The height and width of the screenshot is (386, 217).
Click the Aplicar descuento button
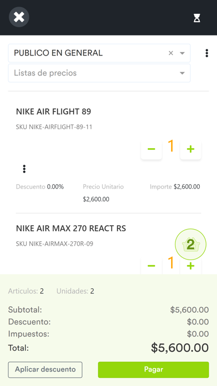coord(45,369)
